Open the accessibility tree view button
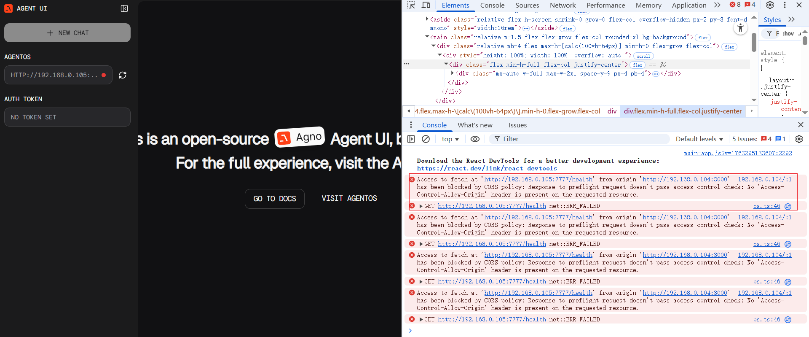 tap(740, 28)
